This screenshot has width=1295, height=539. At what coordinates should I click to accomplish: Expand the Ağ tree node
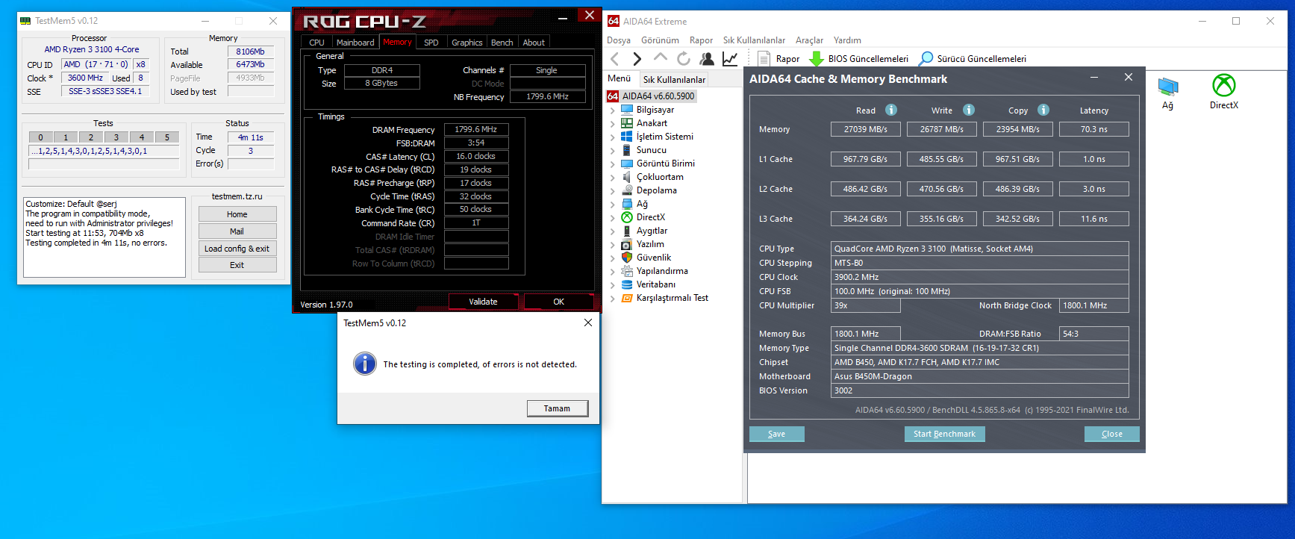[613, 204]
